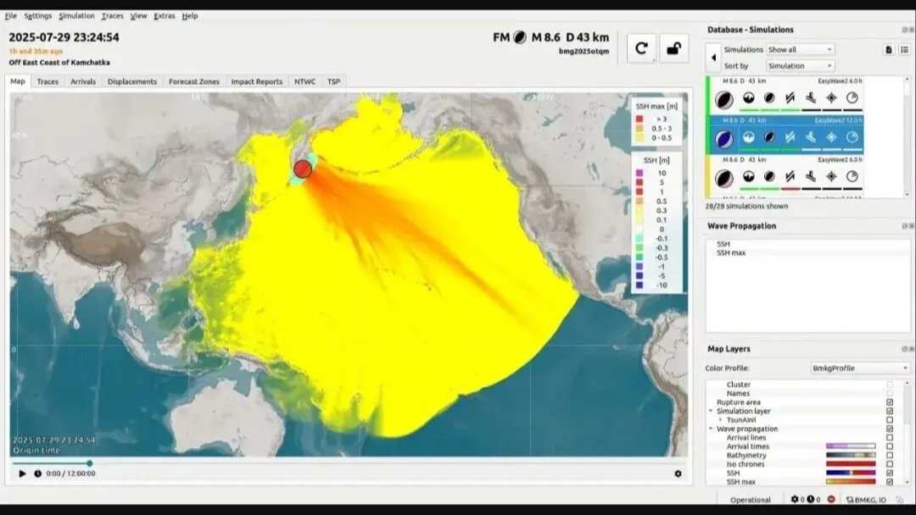The image size is (916, 515).
Task: Disable the Rupture area layer checkbox
Action: (890, 402)
